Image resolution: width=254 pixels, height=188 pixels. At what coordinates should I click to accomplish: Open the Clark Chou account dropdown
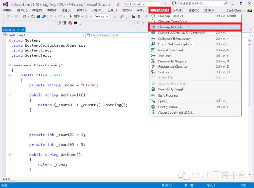click(x=235, y=11)
